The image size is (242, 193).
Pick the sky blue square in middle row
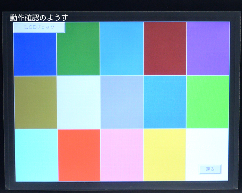pyautogui.click(x=165, y=102)
